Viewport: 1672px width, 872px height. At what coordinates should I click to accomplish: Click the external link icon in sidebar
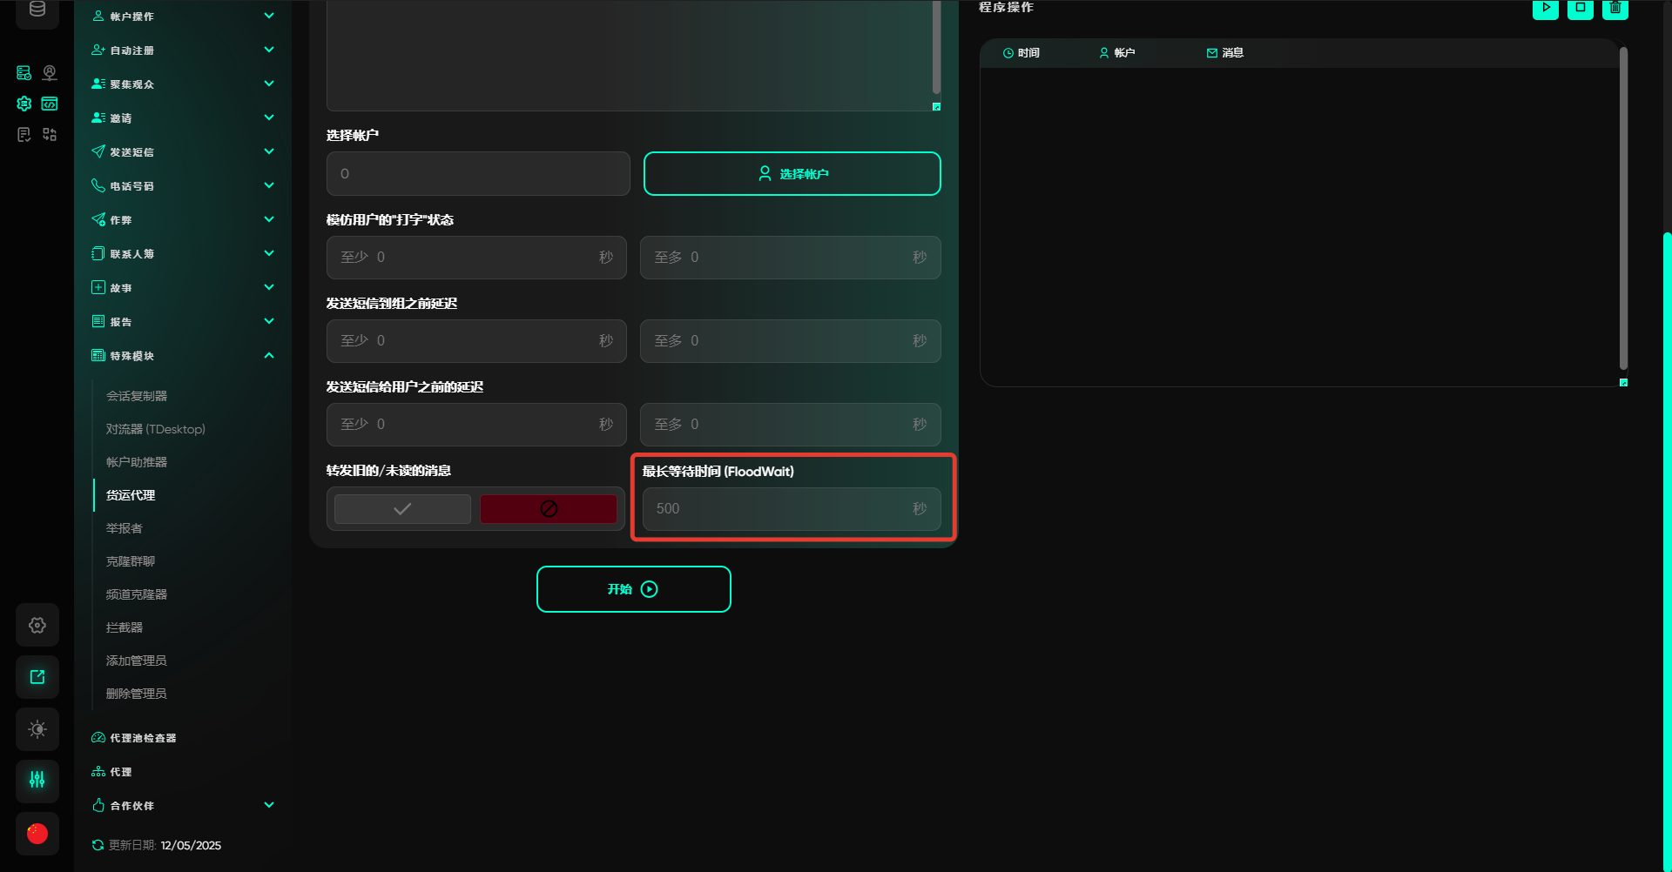tap(37, 677)
